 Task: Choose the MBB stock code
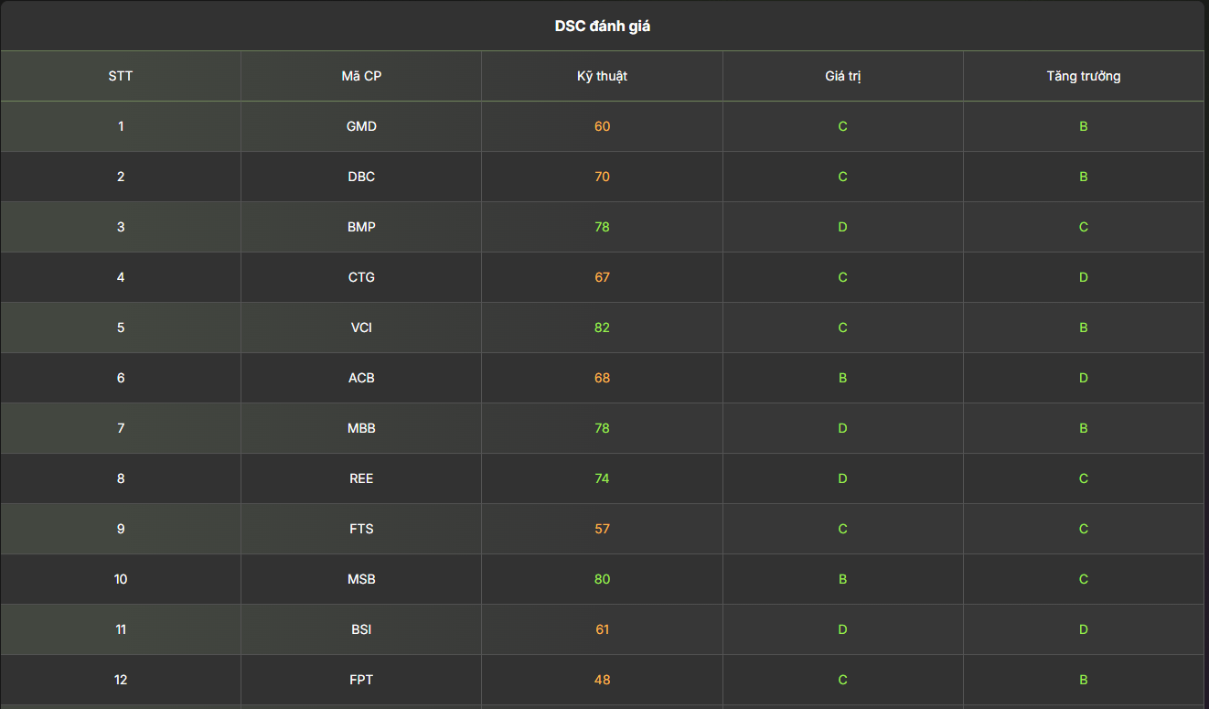[361, 428]
